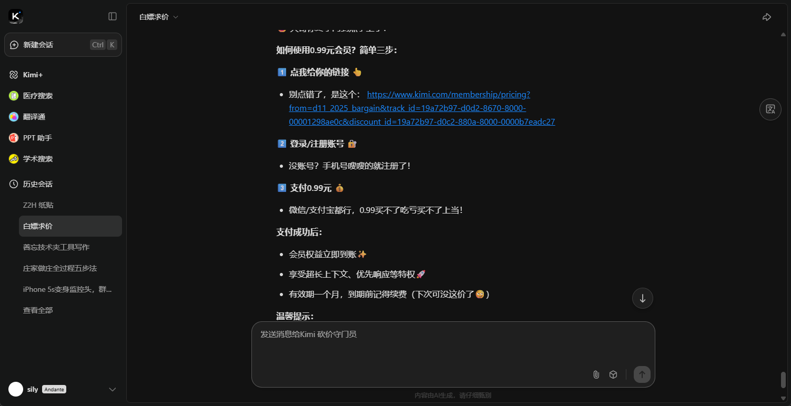Collapse the left sidebar
The width and height of the screenshot is (791, 406).
pyautogui.click(x=112, y=16)
